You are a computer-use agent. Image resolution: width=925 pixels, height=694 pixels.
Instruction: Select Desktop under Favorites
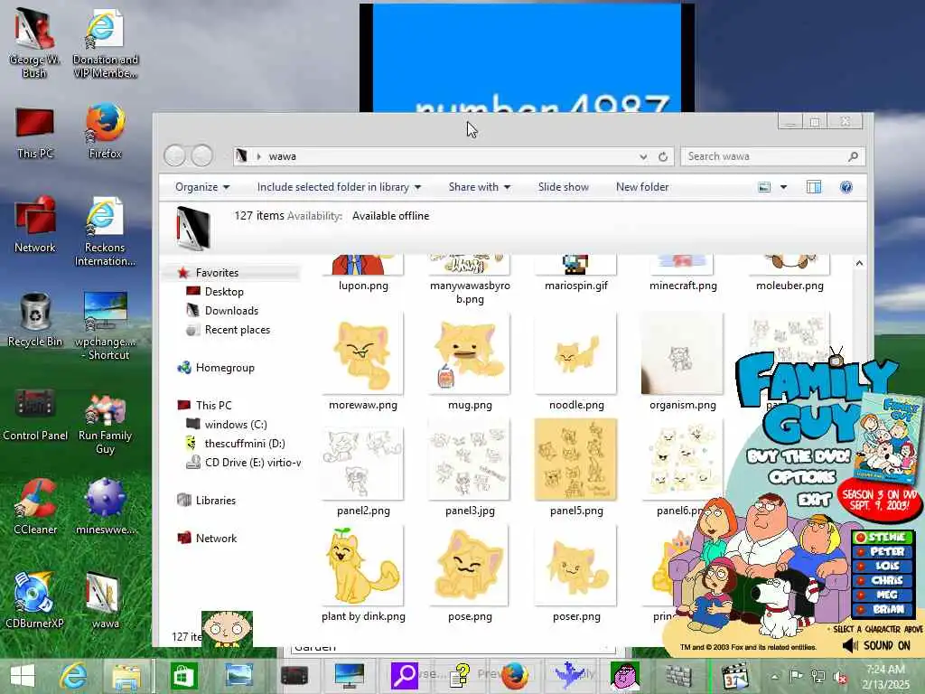point(224,292)
